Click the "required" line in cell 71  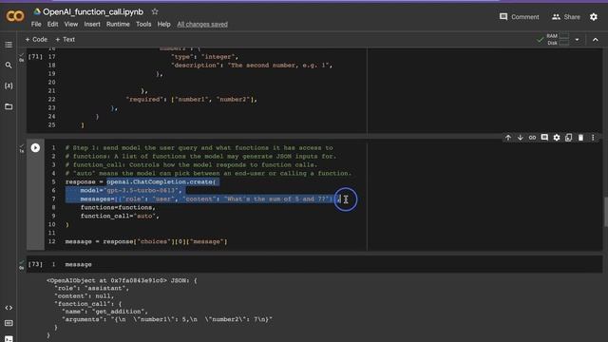pyautogui.click(x=192, y=100)
